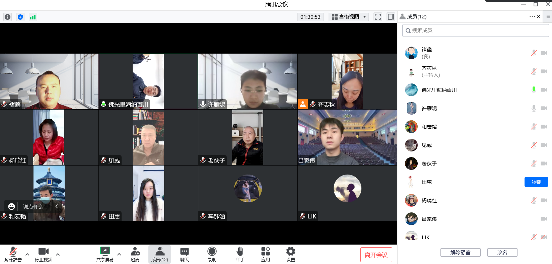Open the emoji reaction picker
This screenshot has width=552, height=264.
(x=11, y=206)
